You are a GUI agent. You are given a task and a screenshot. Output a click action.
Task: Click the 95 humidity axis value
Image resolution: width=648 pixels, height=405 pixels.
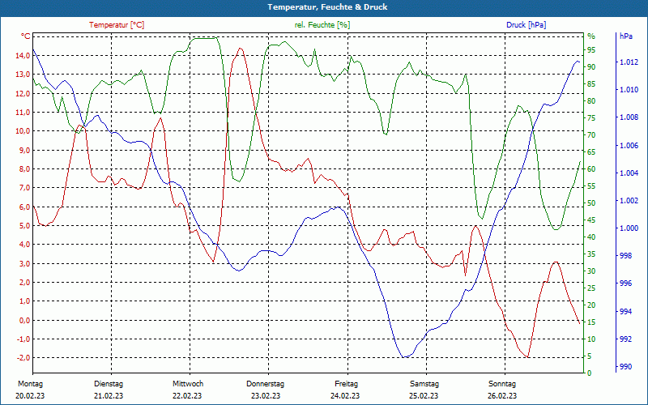pos(591,50)
